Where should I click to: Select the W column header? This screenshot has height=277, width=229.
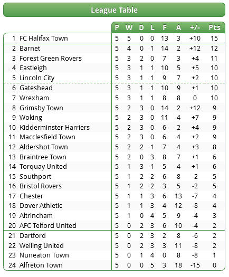tap(129, 27)
